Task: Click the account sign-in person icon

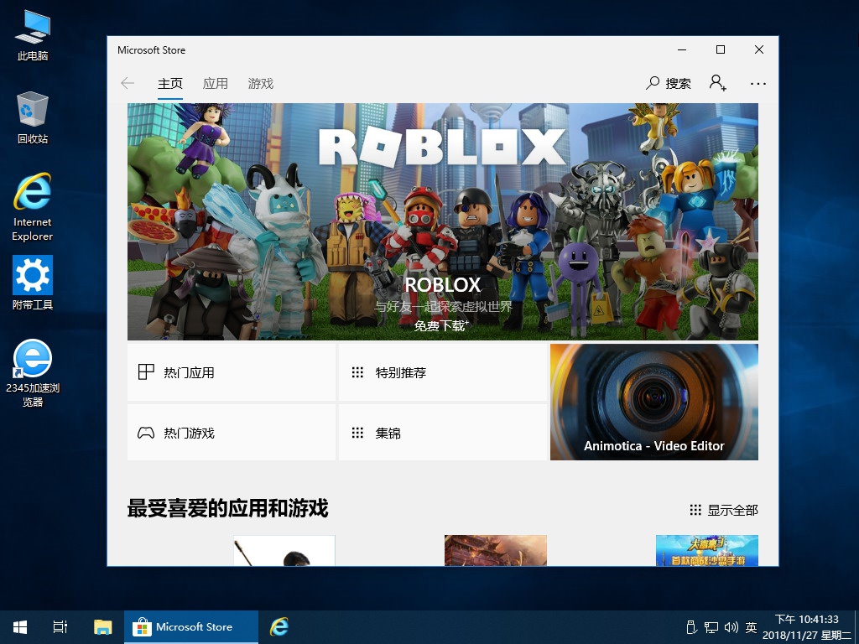Action: [718, 83]
